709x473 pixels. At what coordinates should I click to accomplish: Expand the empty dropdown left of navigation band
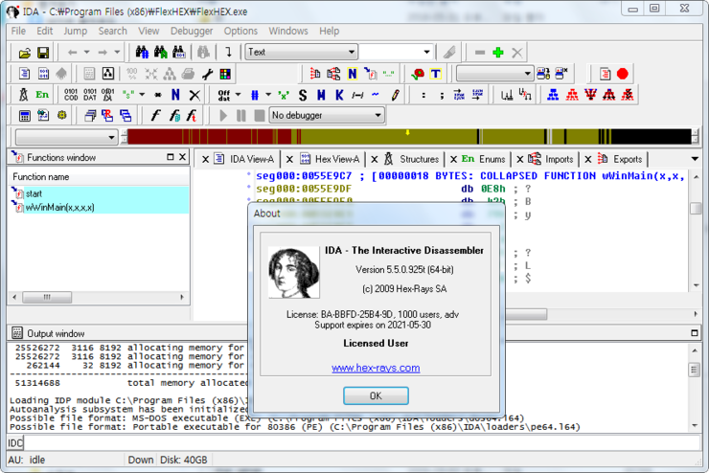[111, 137]
